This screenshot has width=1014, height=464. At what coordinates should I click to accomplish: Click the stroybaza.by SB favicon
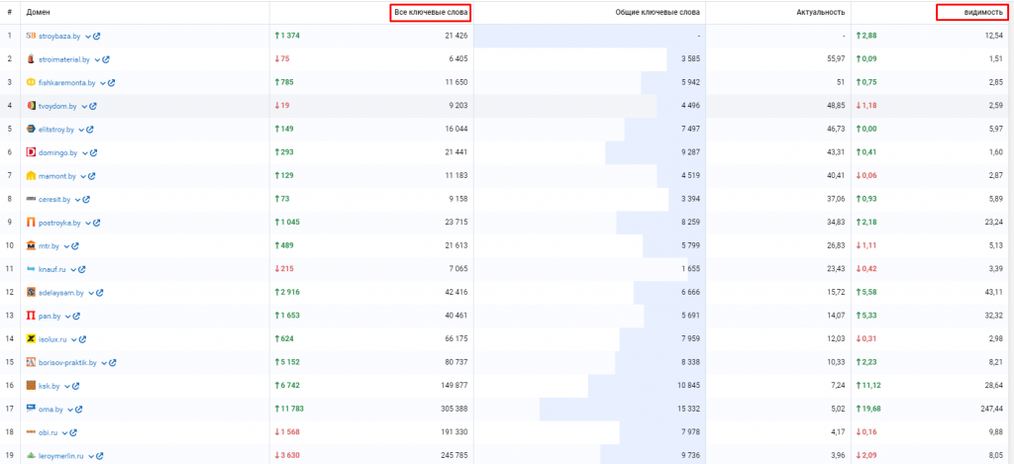click(31, 36)
